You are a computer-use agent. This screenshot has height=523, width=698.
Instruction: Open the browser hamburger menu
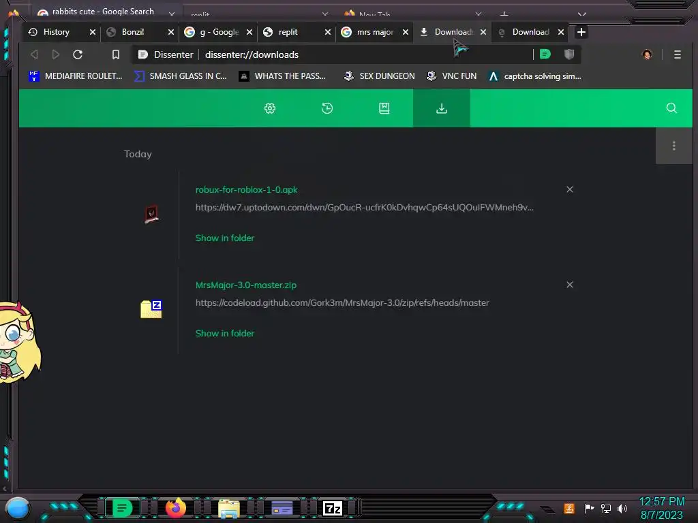point(677,54)
